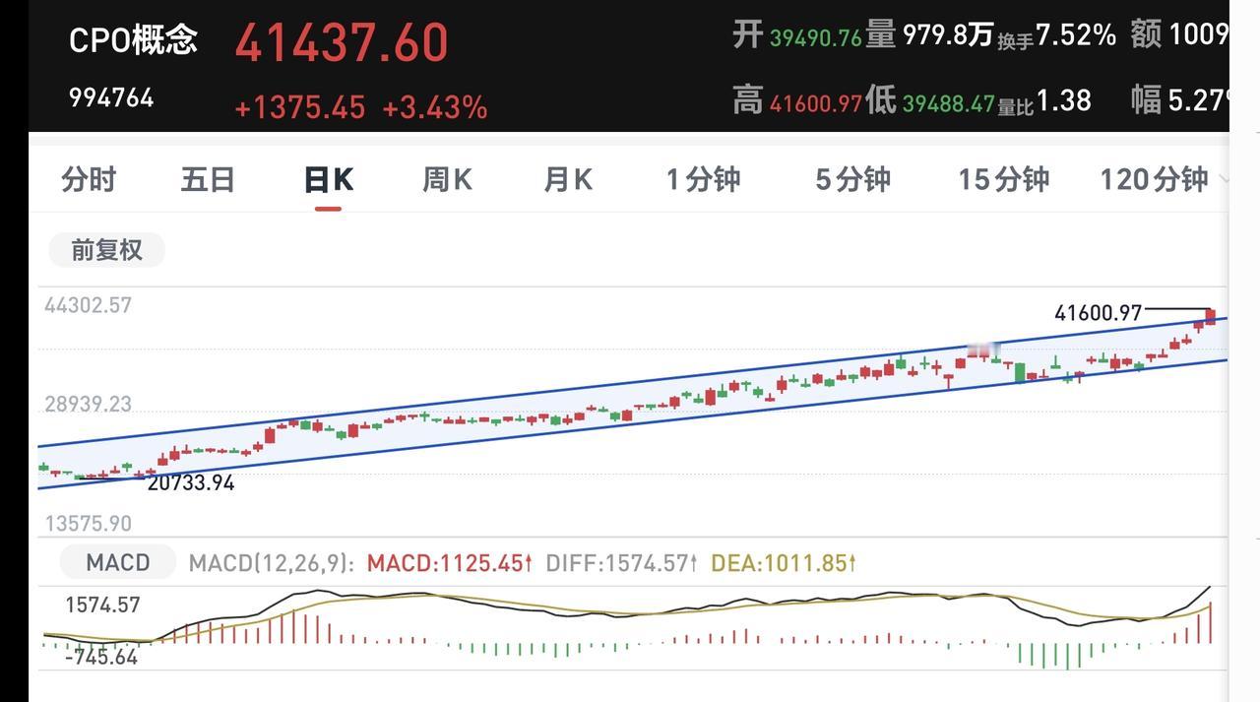Click the DIFF:1574.57 reading

(622, 563)
